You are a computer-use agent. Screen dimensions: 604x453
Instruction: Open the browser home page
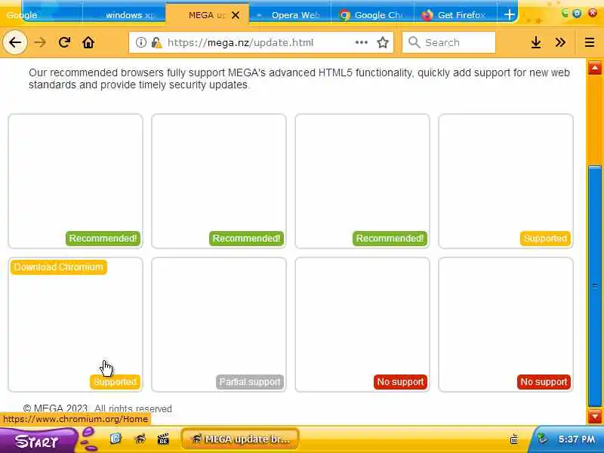pyautogui.click(x=88, y=42)
